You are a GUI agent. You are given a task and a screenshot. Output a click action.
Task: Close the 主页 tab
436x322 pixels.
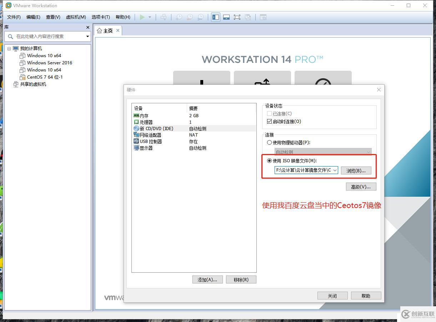(118, 31)
